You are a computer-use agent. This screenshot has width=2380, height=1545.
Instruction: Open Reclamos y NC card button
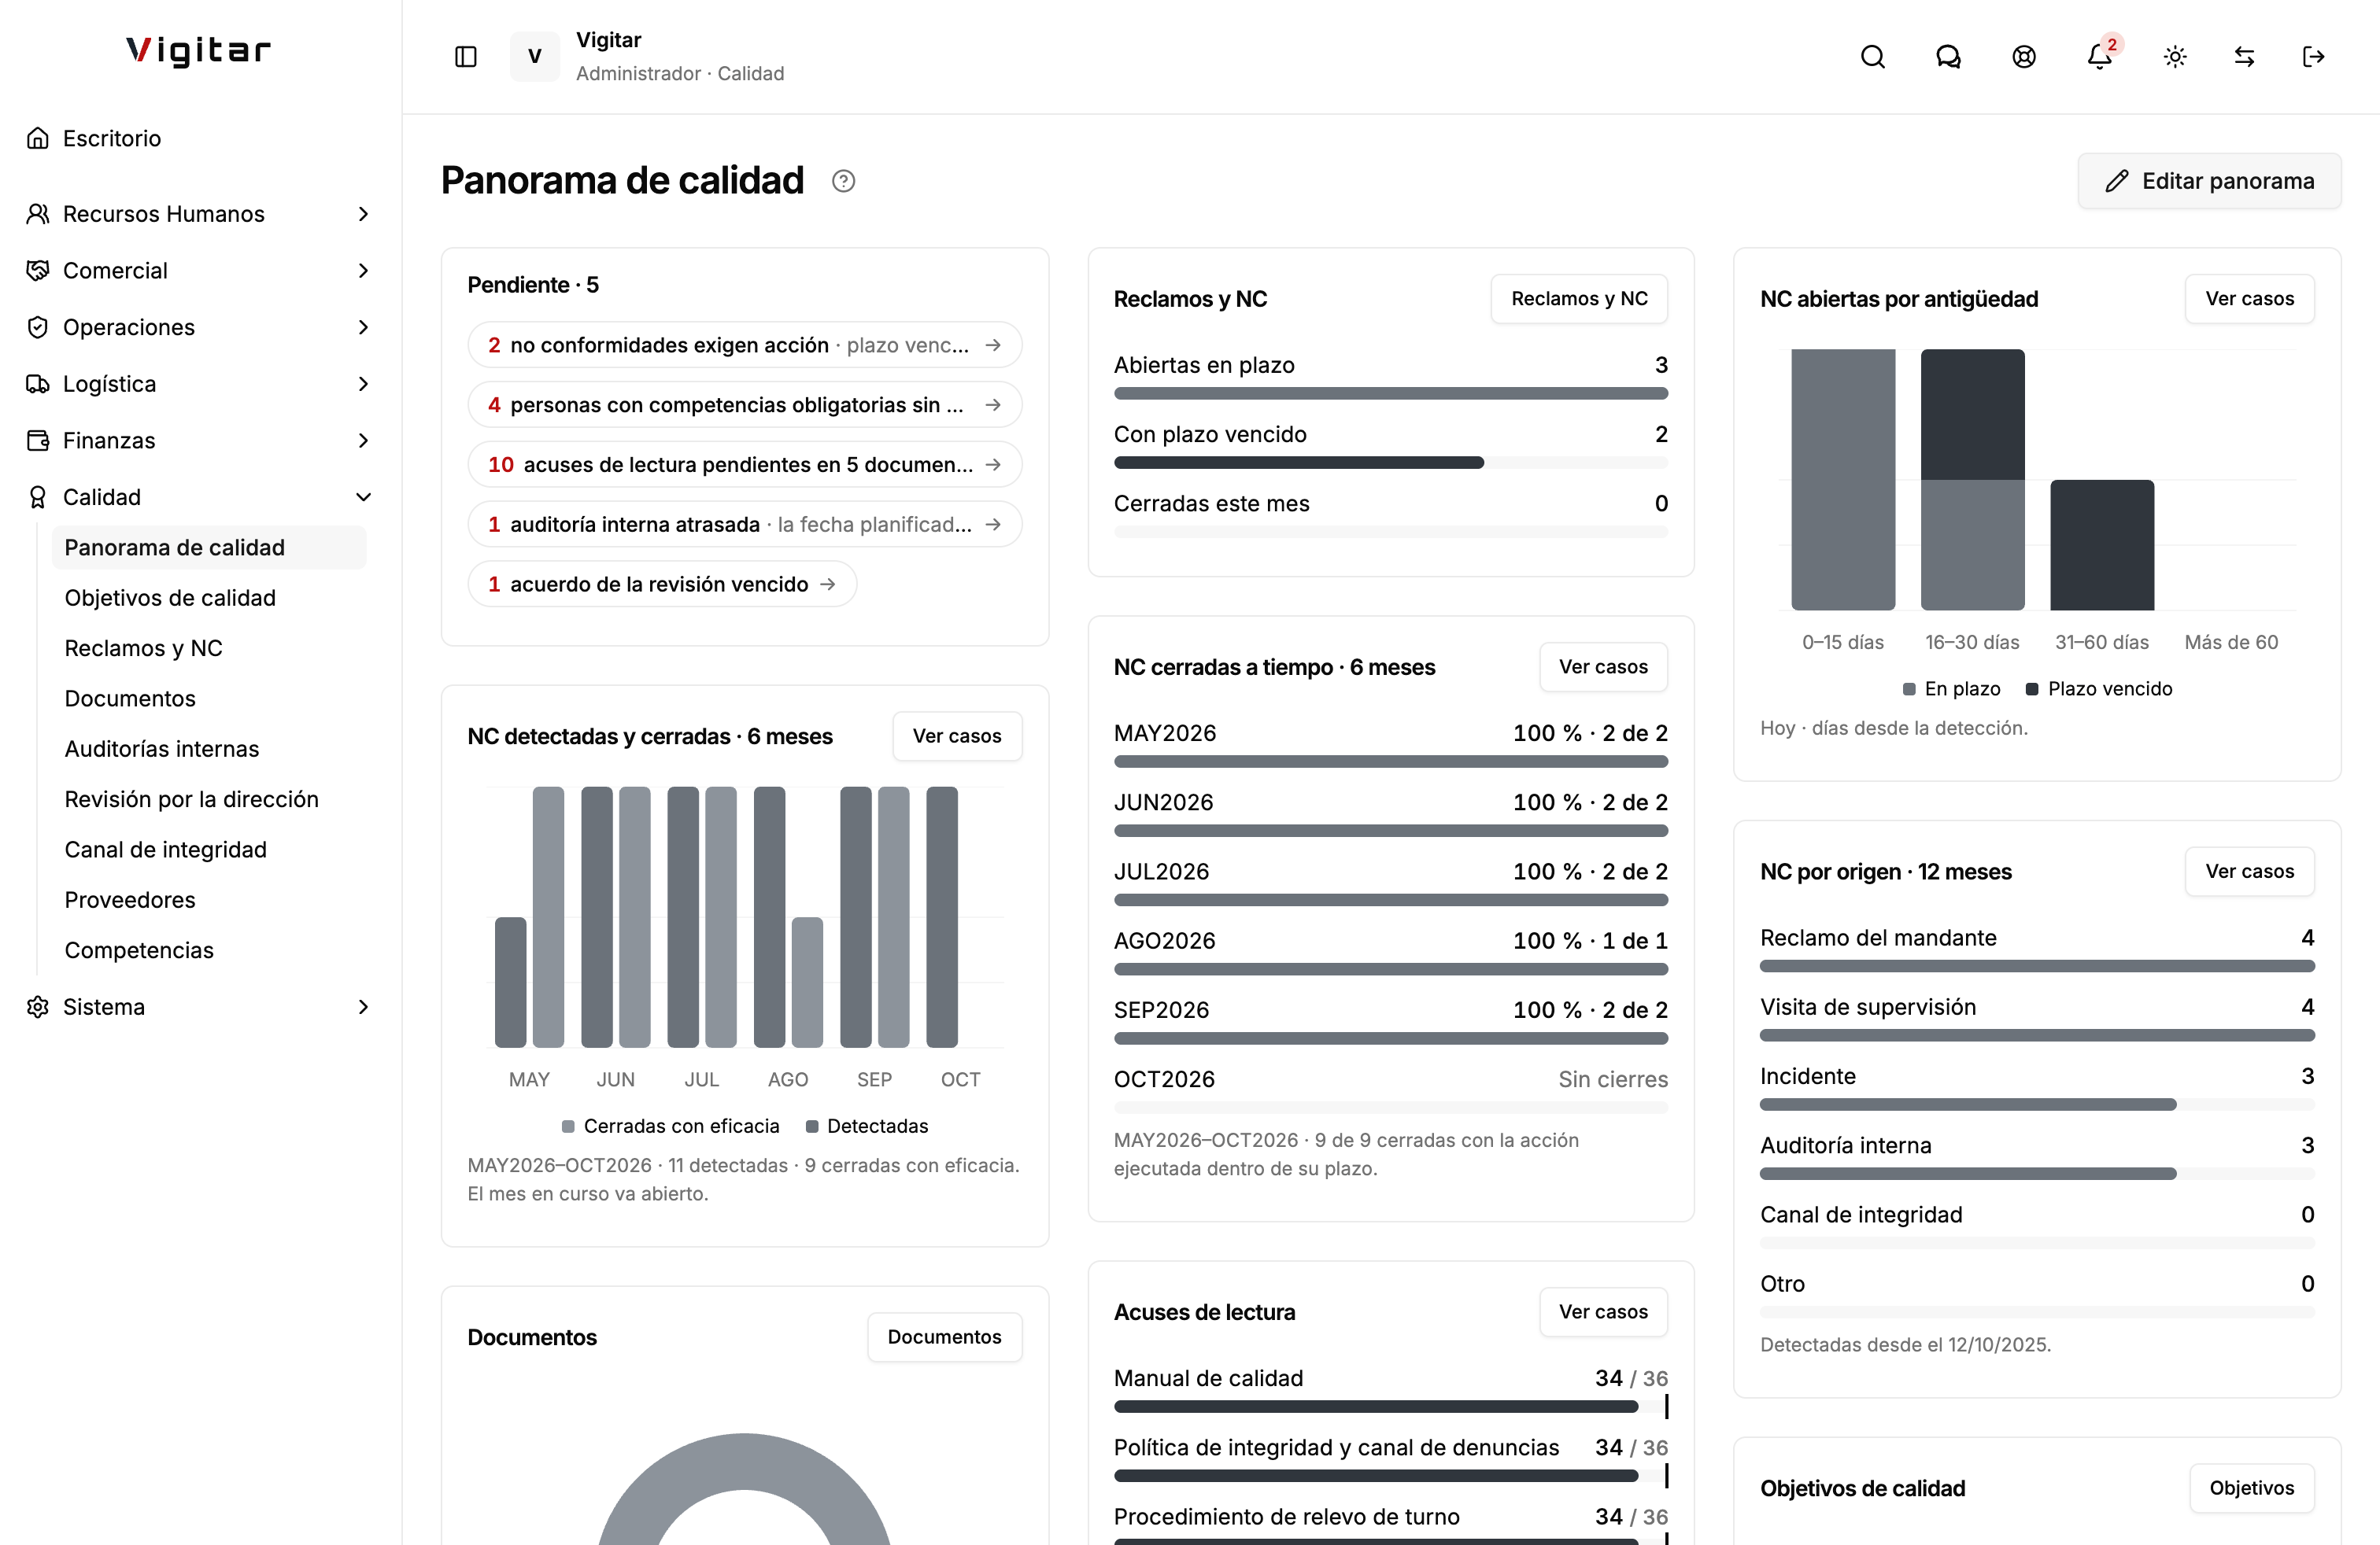point(1579,299)
